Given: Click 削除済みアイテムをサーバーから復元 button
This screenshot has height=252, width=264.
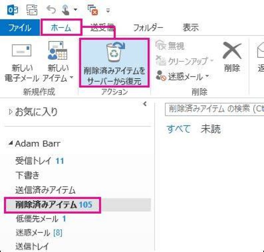Looking at the screenshot, I should click(114, 63).
